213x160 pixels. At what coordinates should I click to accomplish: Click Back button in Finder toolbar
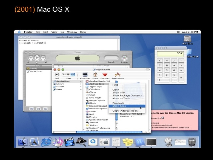point(57,76)
